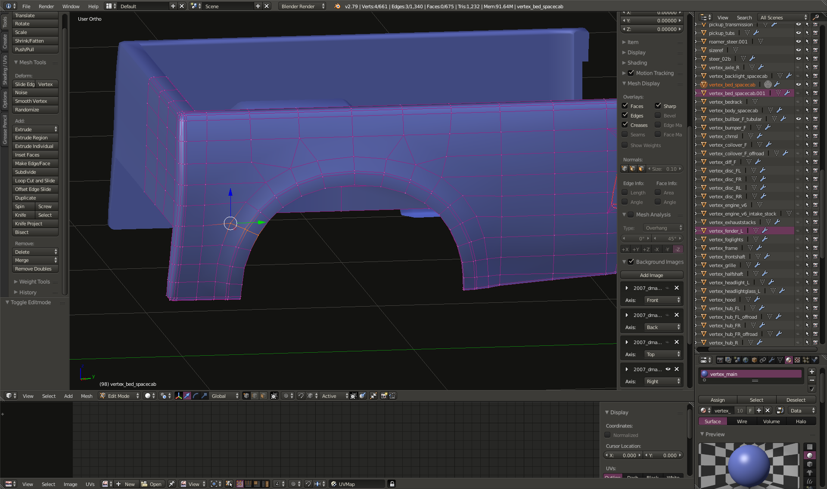The width and height of the screenshot is (827, 489).
Task: Open the Render menu in top bar
Action: click(46, 6)
